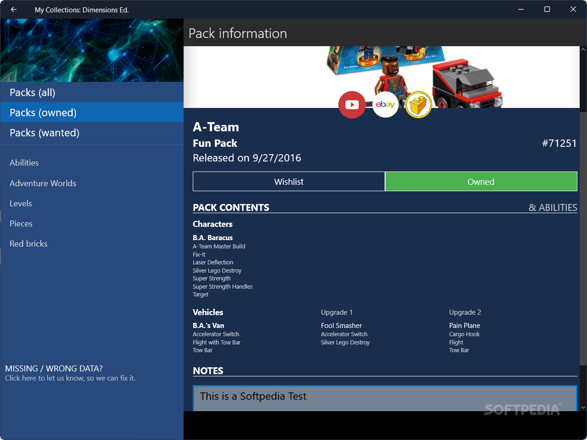Click the 'Upgrade 1' column header
Viewport: 587px width, 440px height.
click(337, 312)
